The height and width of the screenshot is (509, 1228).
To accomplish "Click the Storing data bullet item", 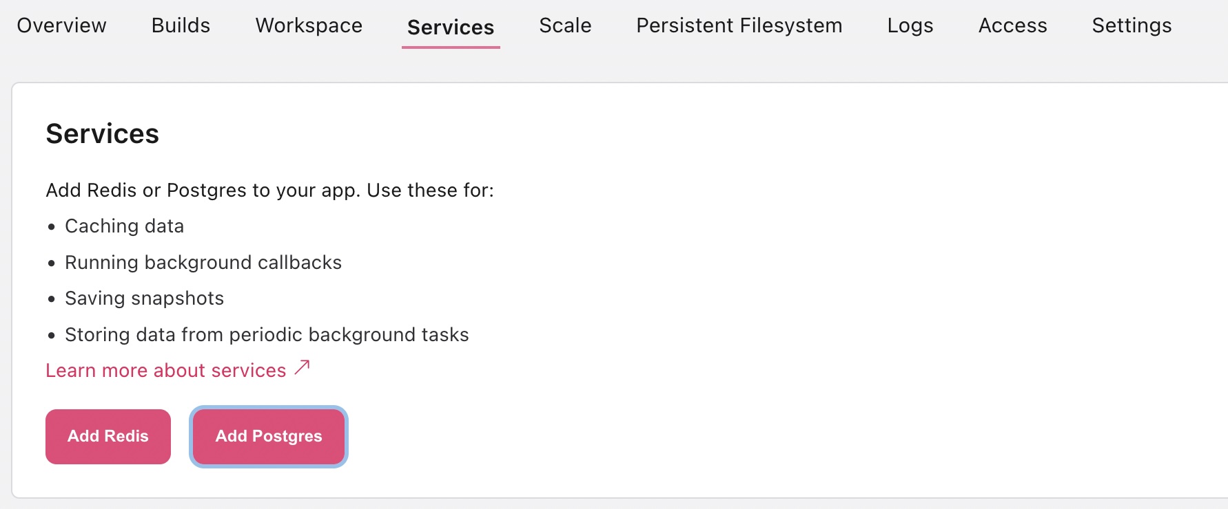I will click(266, 334).
